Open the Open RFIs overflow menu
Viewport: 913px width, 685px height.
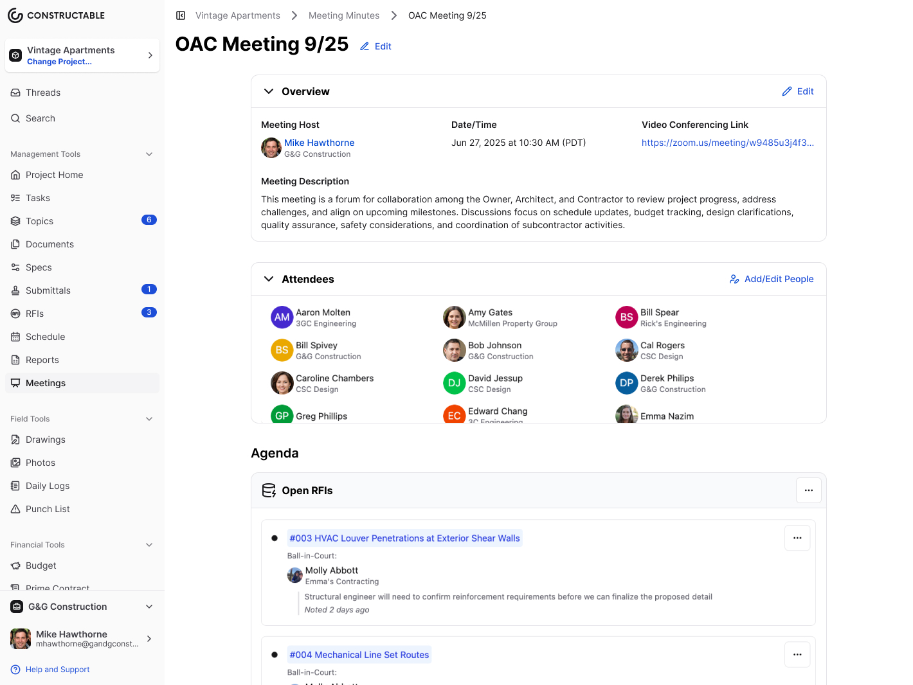click(808, 490)
